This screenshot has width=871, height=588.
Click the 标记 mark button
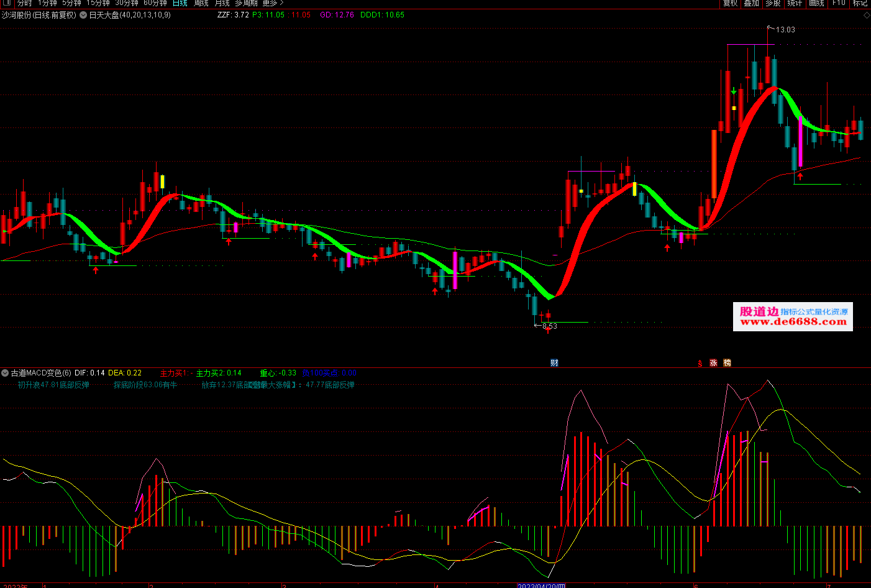pos(860,3)
